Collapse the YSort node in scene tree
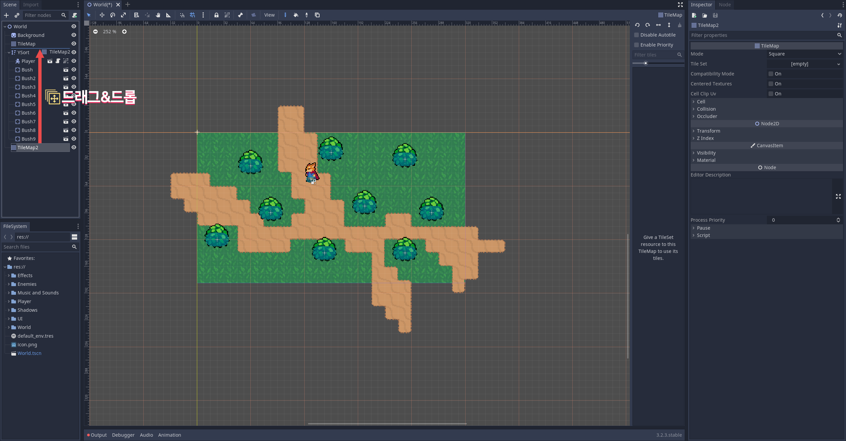 pos(9,53)
